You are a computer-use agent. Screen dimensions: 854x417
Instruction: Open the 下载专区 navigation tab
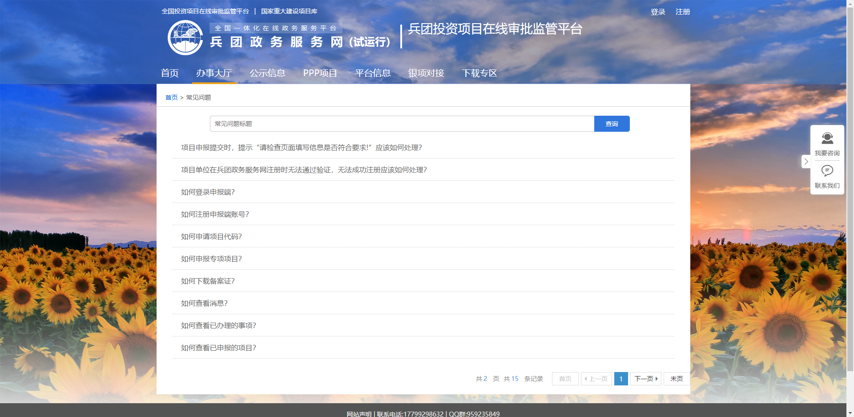[x=479, y=73]
